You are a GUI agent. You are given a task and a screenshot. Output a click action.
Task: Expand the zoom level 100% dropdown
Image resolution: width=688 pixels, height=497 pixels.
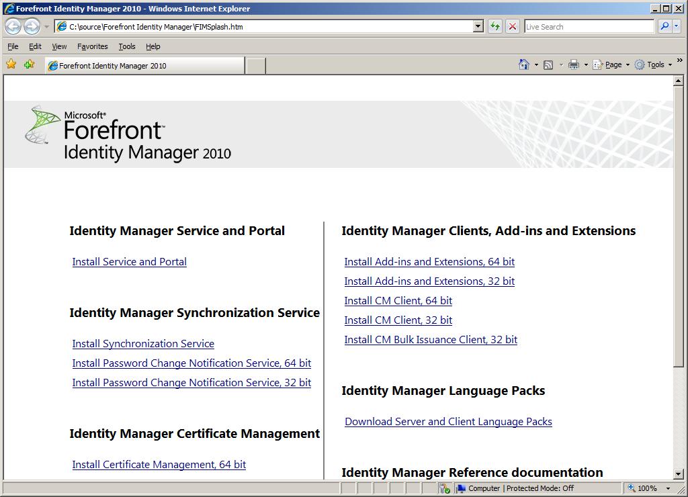click(x=669, y=488)
